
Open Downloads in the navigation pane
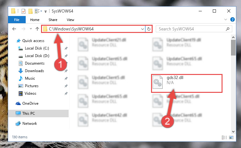(x=34, y=71)
